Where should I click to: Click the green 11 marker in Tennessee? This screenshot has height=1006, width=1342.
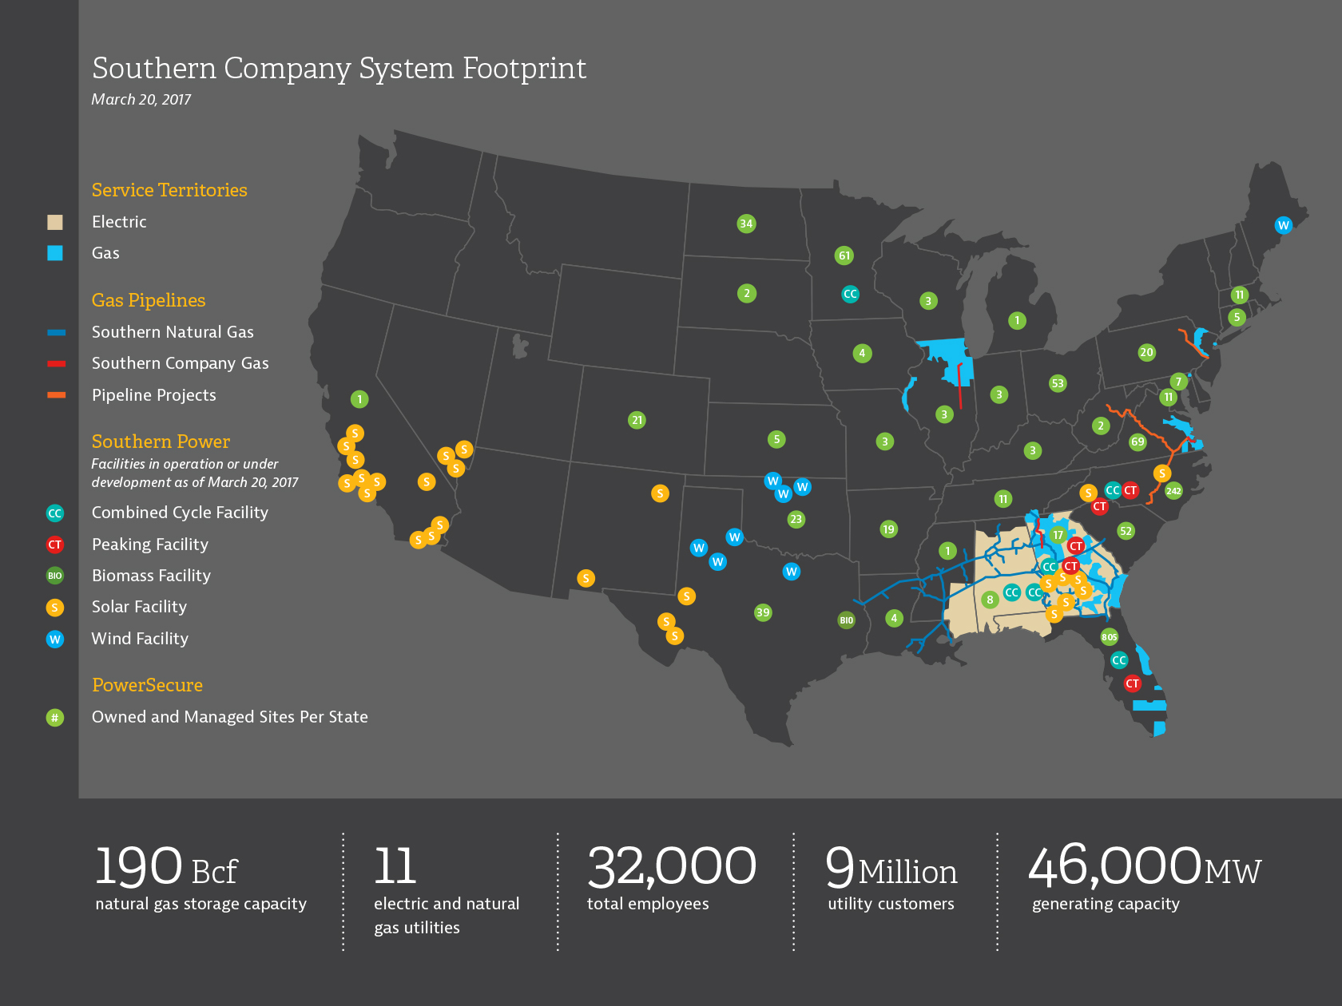(x=1003, y=499)
